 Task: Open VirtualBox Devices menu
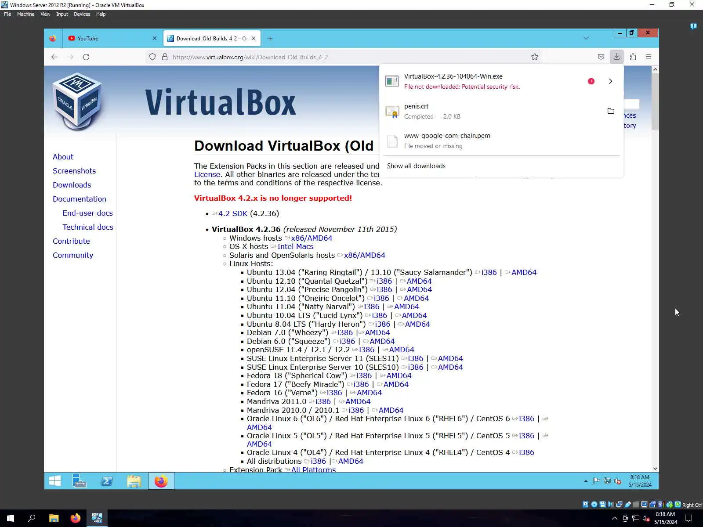tap(82, 14)
